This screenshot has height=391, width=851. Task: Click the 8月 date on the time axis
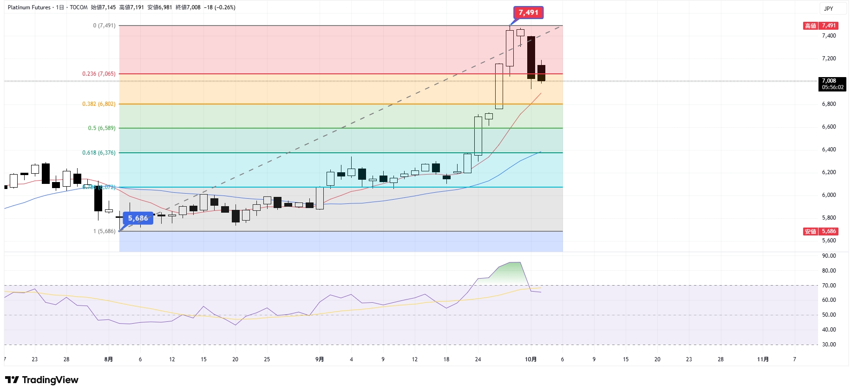coord(108,359)
